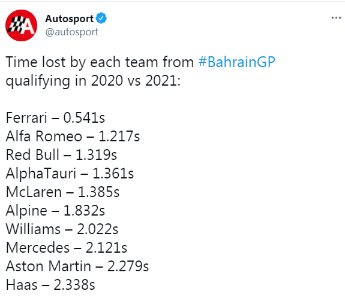Viewport: 345px width, 303px height.
Task: Click the blue verified badge
Action: pyautogui.click(x=101, y=18)
